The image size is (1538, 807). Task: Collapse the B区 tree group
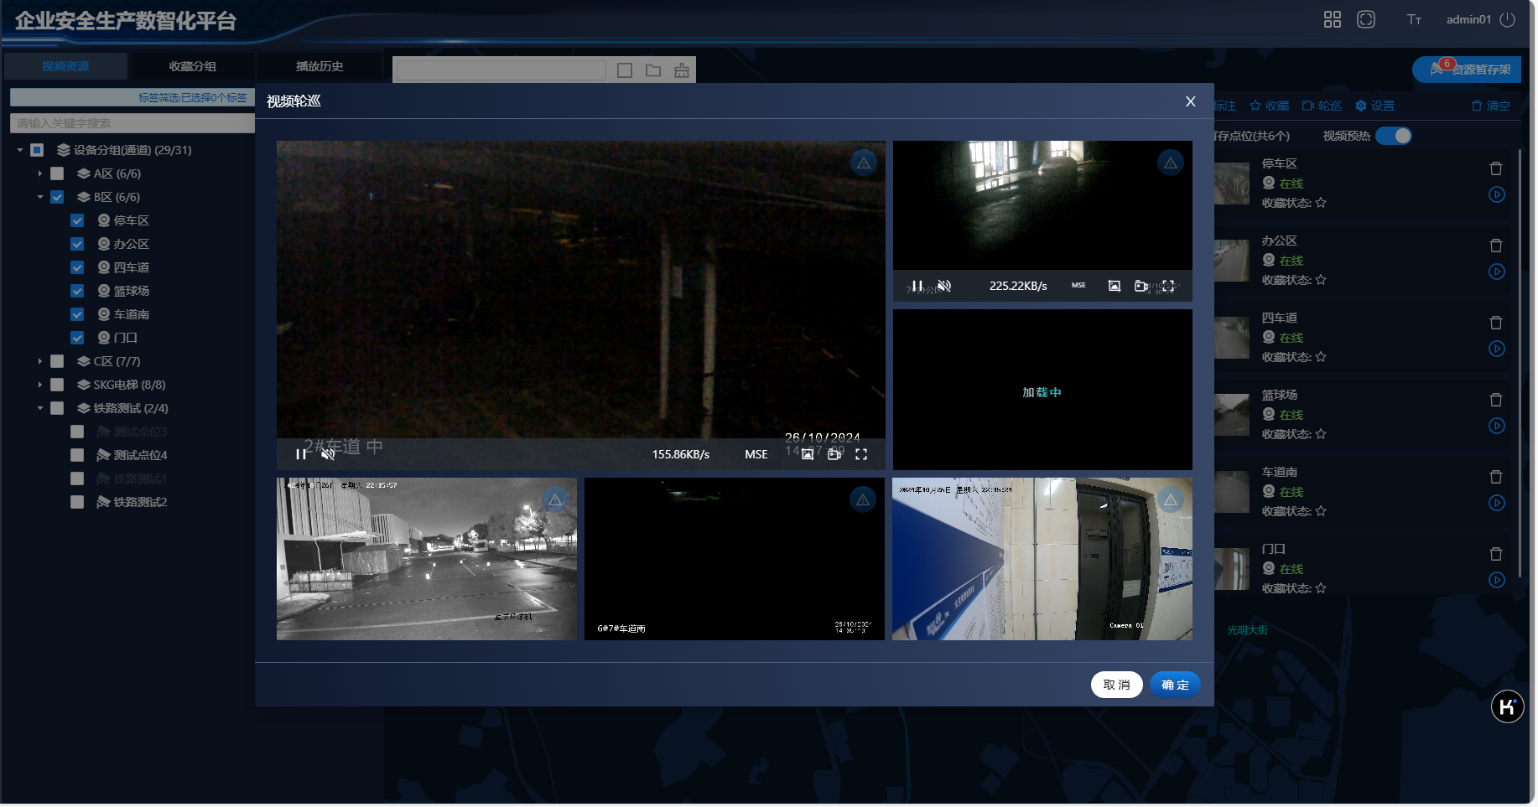click(39, 197)
